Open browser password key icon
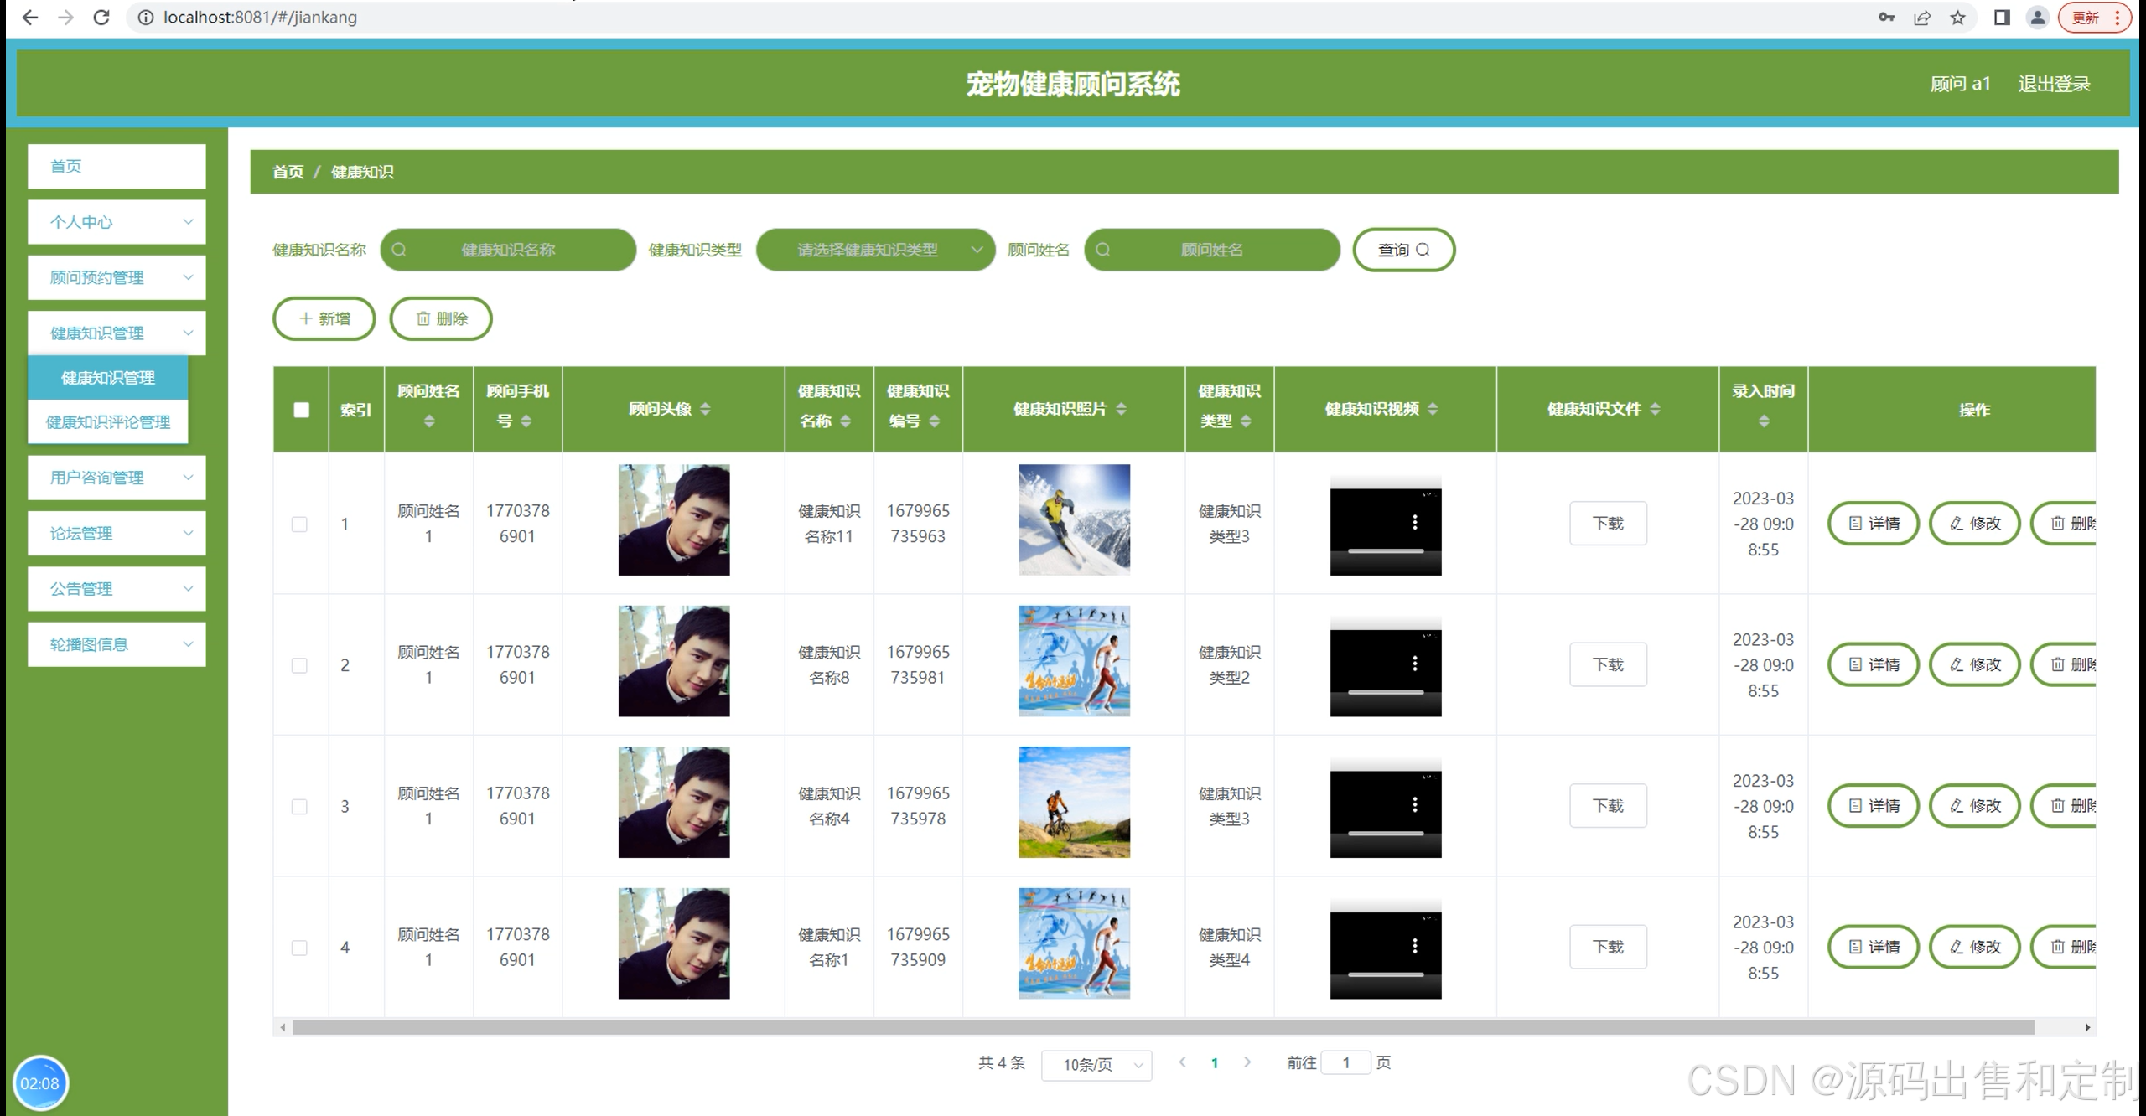The height and width of the screenshot is (1116, 2146). pos(1886,18)
